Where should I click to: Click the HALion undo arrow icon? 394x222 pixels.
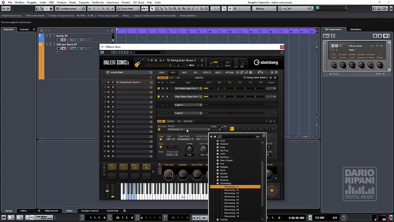click(x=260, y=72)
